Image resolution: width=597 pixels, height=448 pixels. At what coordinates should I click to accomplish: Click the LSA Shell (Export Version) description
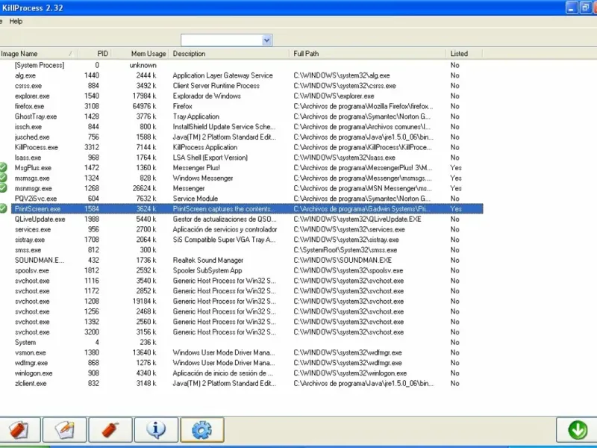point(210,158)
